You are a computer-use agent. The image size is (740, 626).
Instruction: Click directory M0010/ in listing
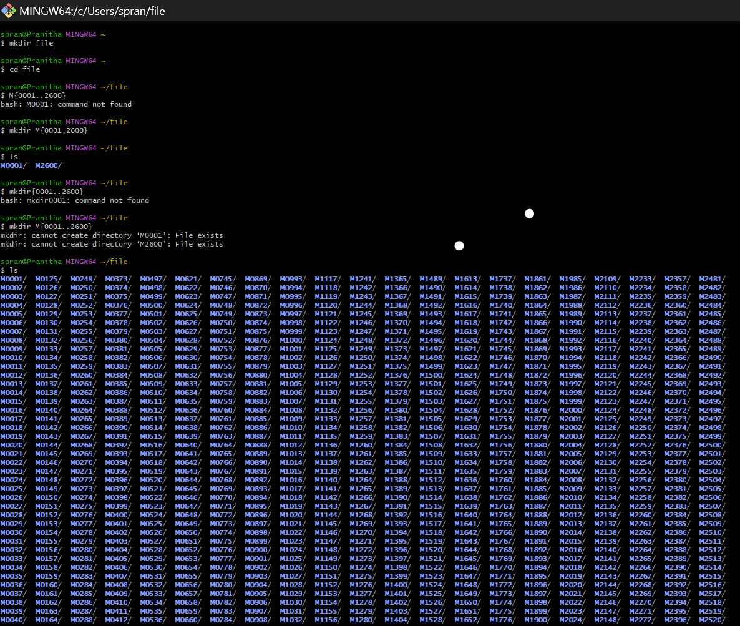pyautogui.click(x=13, y=358)
